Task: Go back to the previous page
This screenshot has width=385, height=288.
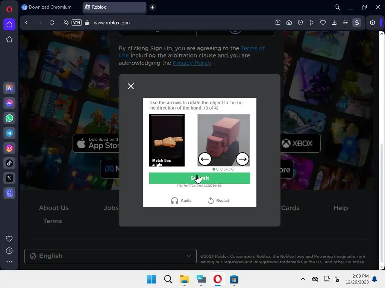Action: tap(27, 22)
